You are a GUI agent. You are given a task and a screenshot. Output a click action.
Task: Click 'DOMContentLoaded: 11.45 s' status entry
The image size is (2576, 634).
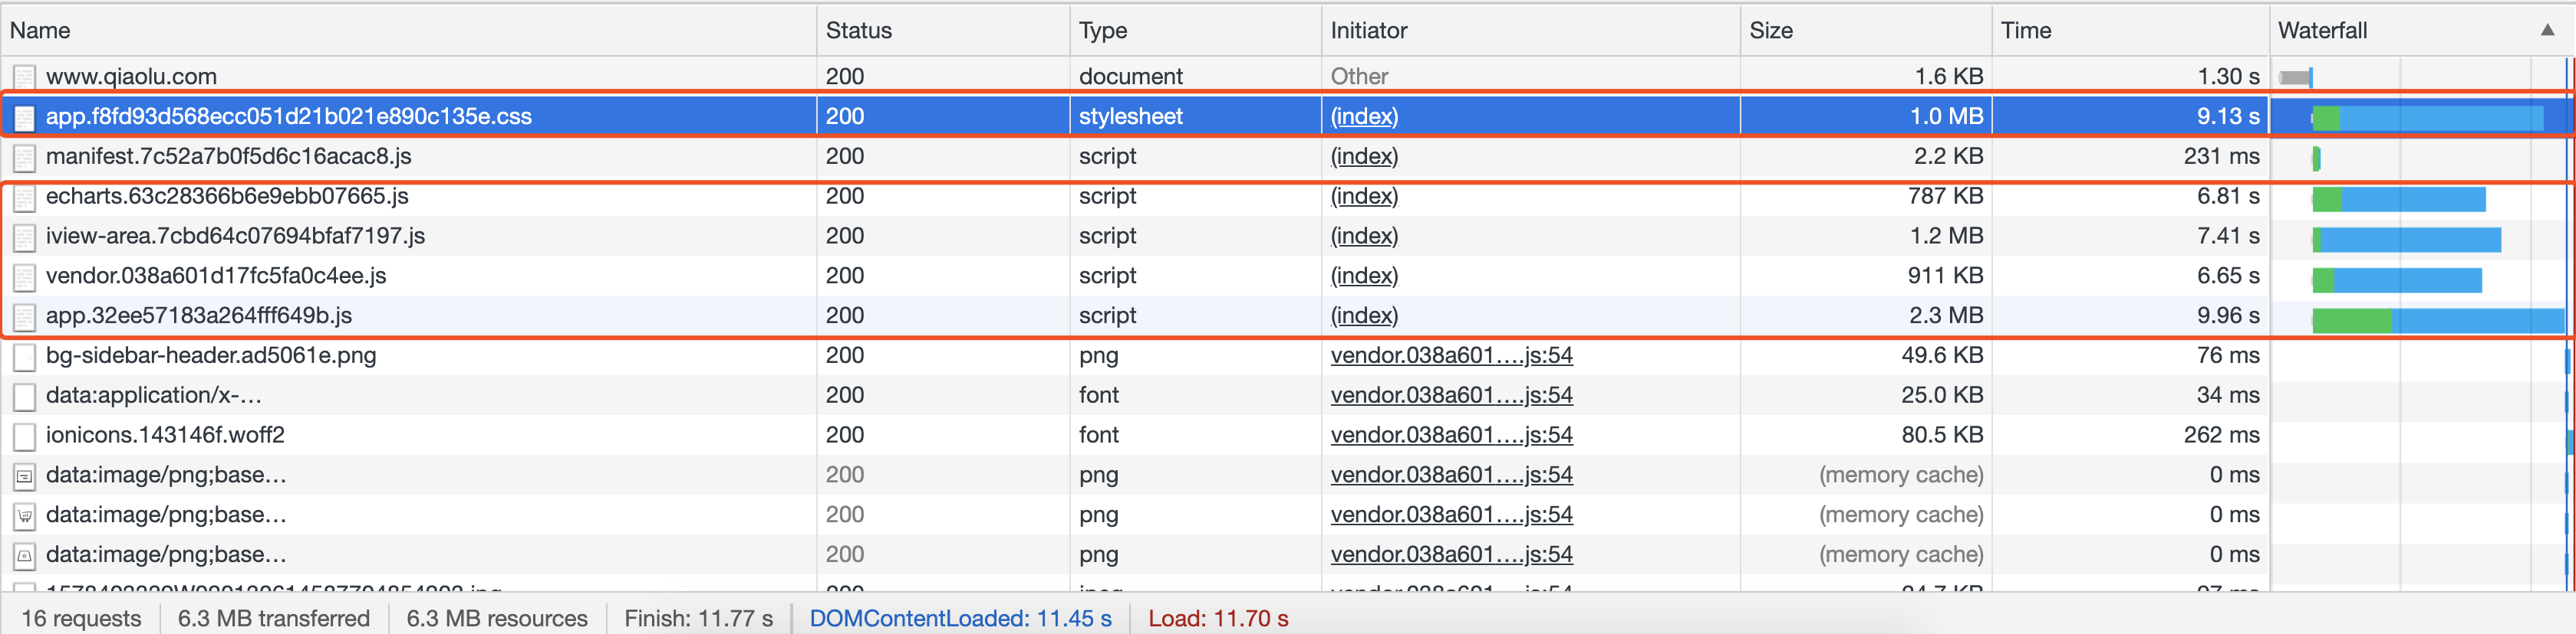pyautogui.click(x=960, y=618)
